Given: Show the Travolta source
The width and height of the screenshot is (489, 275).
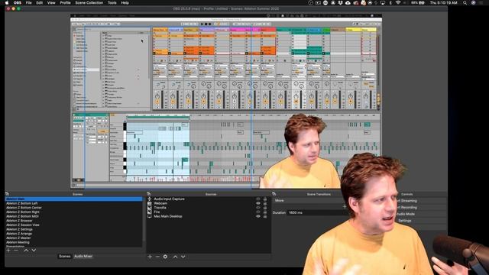Looking at the screenshot, I should click(x=258, y=208).
